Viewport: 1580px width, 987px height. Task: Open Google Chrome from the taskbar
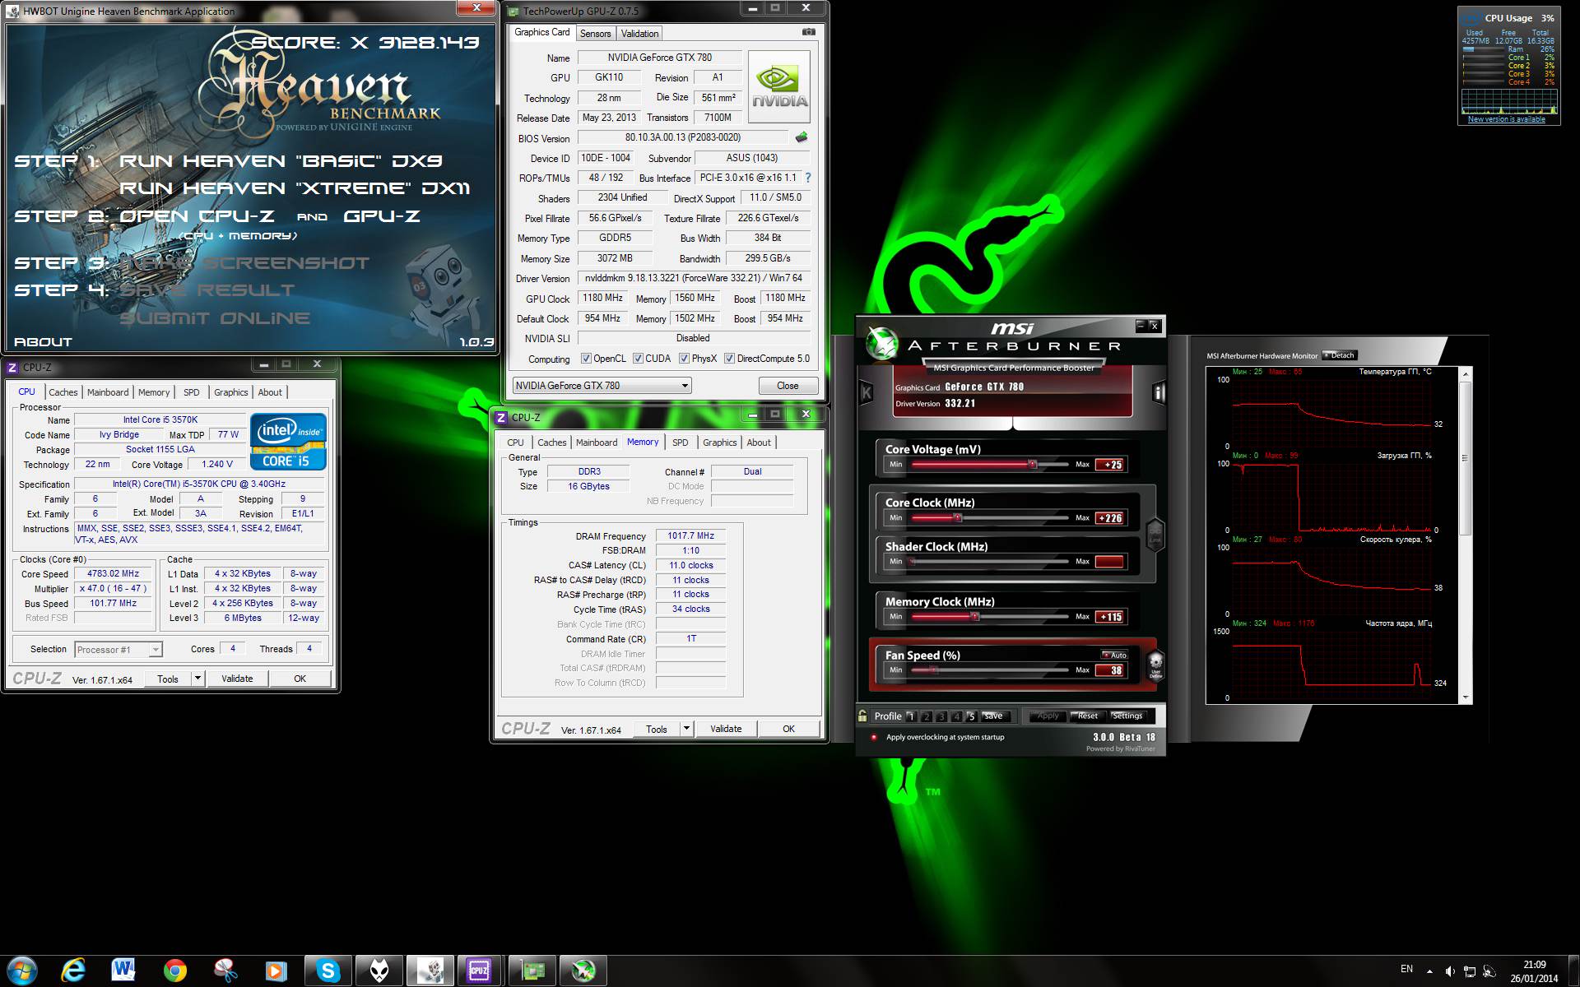click(174, 971)
